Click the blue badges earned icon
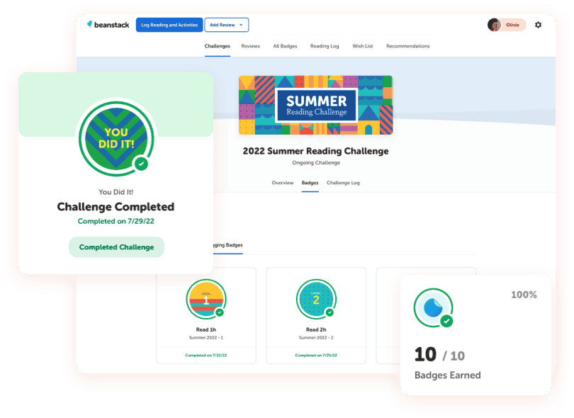The height and width of the screenshot is (418, 574). point(433,307)
